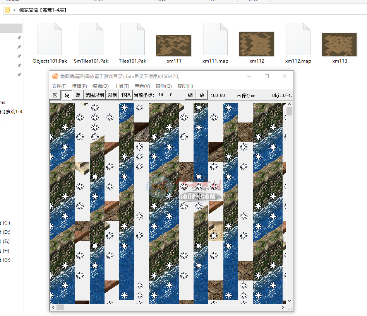Image resolution: width=367 pixels, height=316 pixels.
Task: Click the map canvas up scroll arrow
Action: [x=290, y=104]
